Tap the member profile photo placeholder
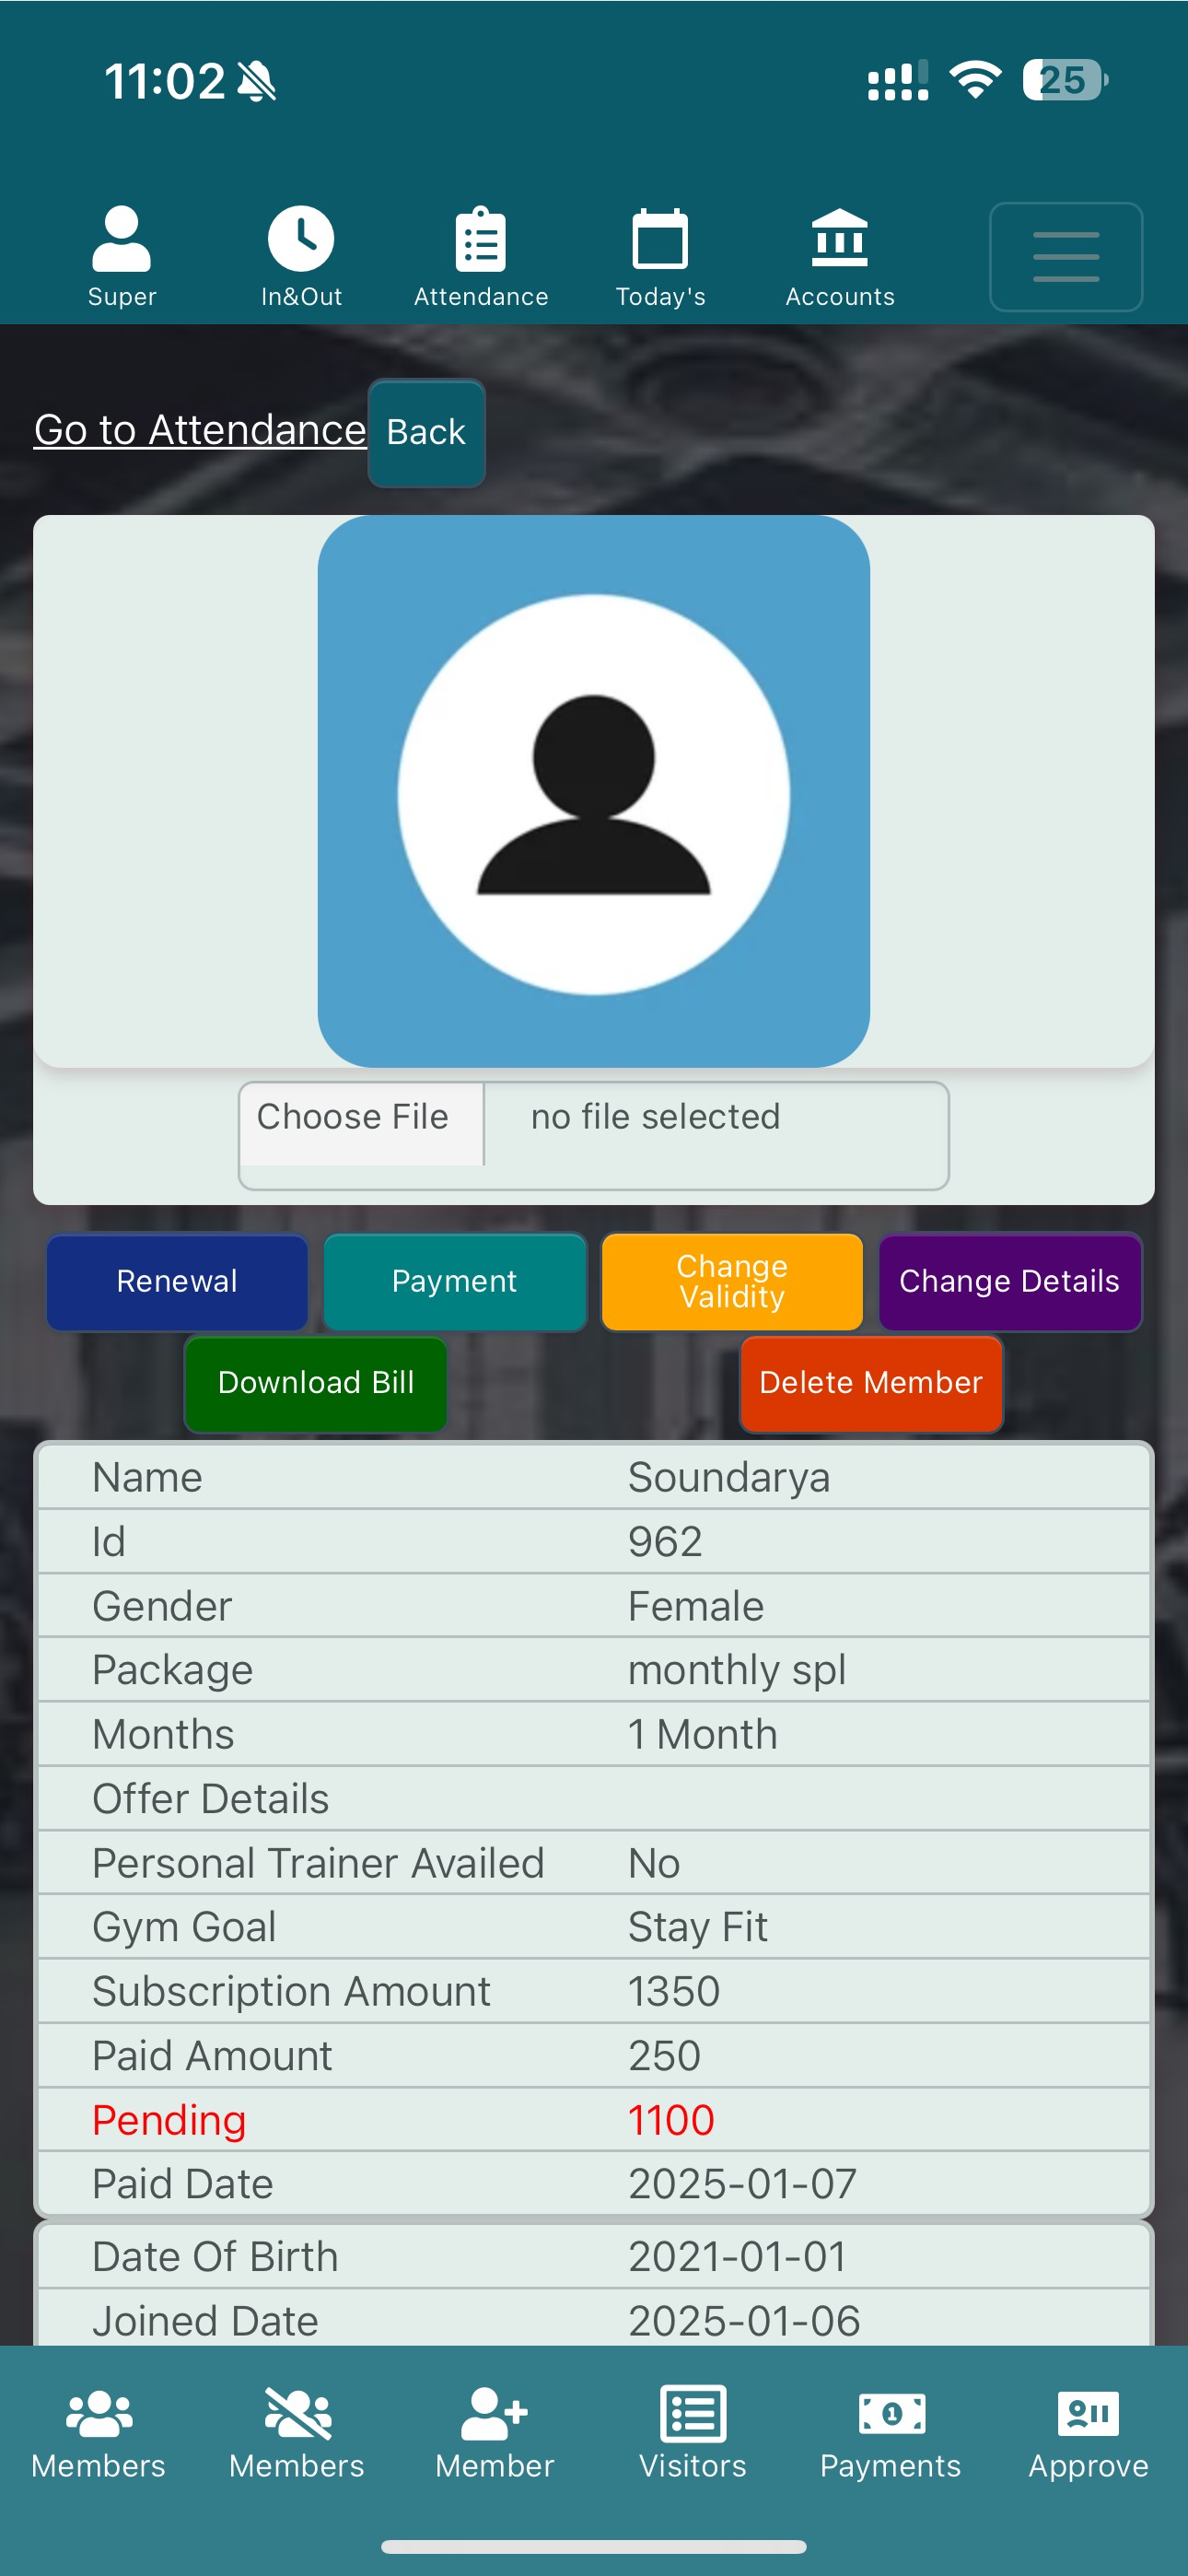1188x2576 pixels. (594, 791)
